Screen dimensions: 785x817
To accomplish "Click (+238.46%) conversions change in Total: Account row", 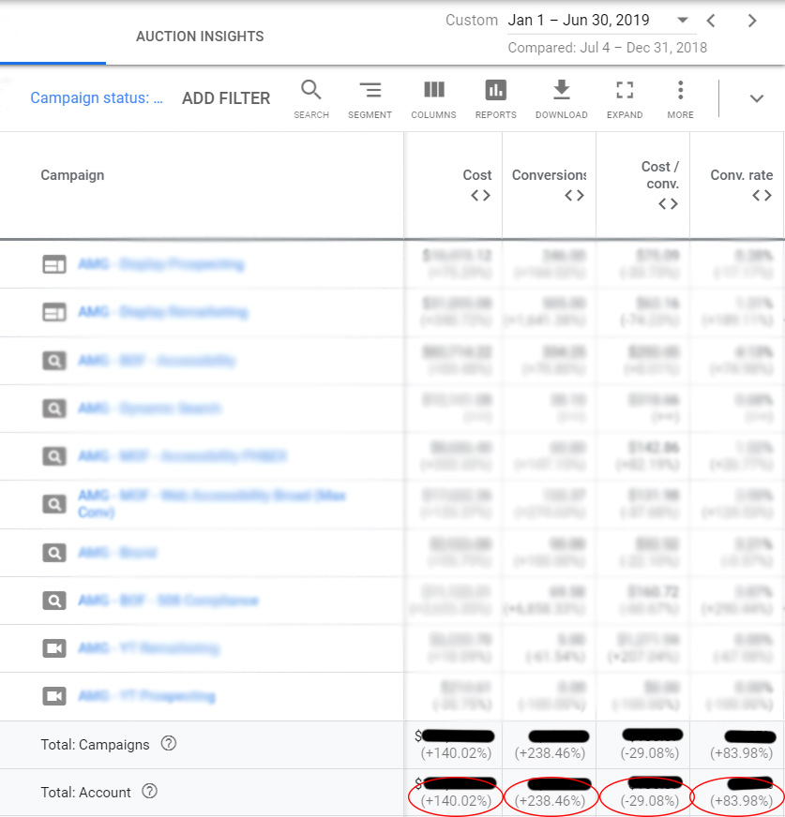I will [x=550, y=801].
